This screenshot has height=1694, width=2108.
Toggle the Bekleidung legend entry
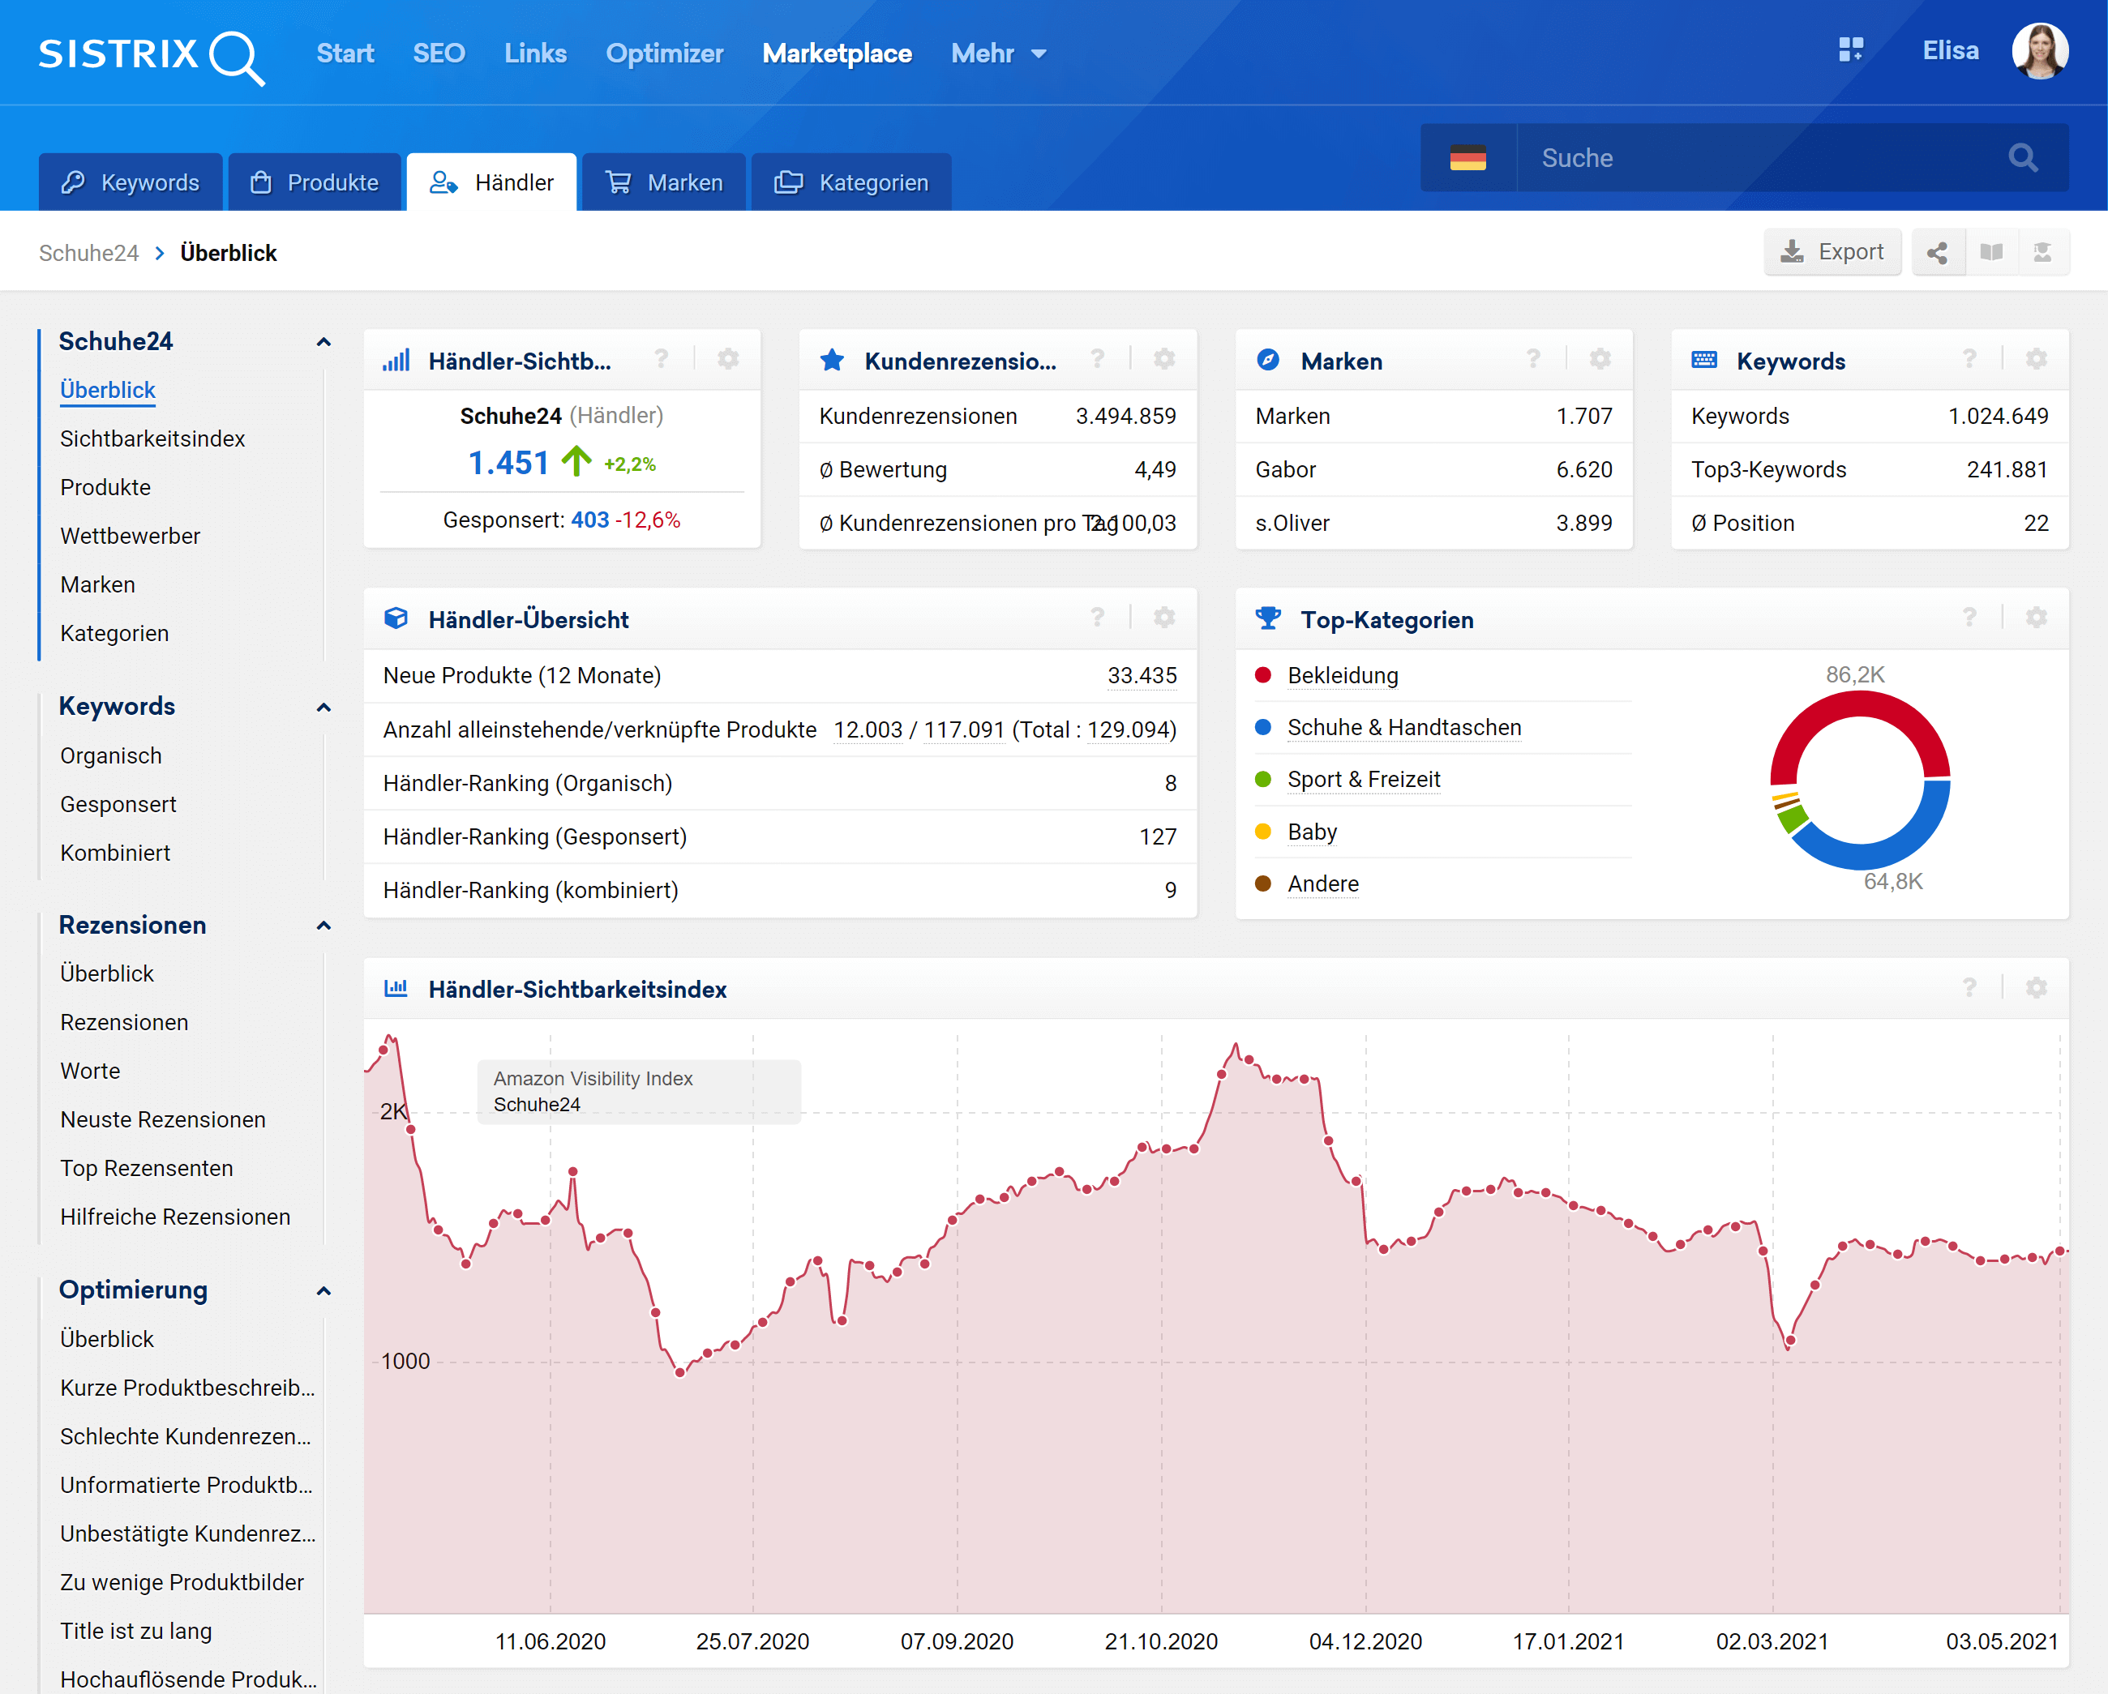click(x=1342, y=675)
